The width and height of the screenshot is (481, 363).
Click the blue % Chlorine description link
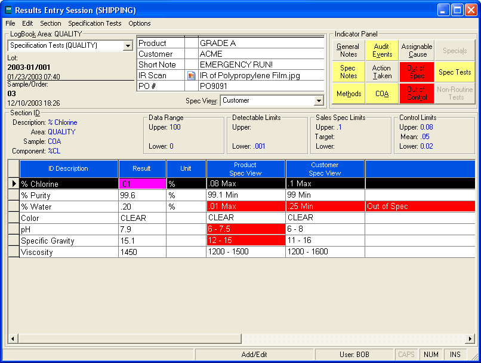point(63,122)
